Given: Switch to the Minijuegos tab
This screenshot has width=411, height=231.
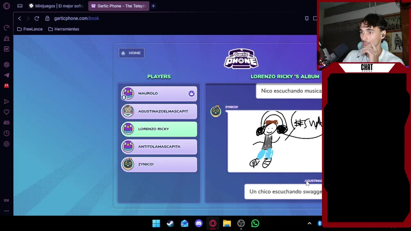Looking at the screenshot, I should tap(56, 6).
